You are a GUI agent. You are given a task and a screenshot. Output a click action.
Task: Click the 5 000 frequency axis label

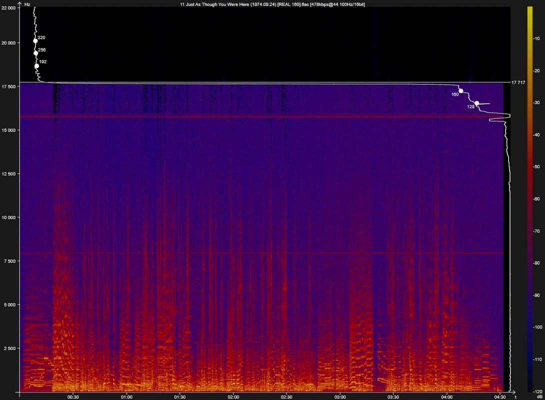[x=9, y=305]
